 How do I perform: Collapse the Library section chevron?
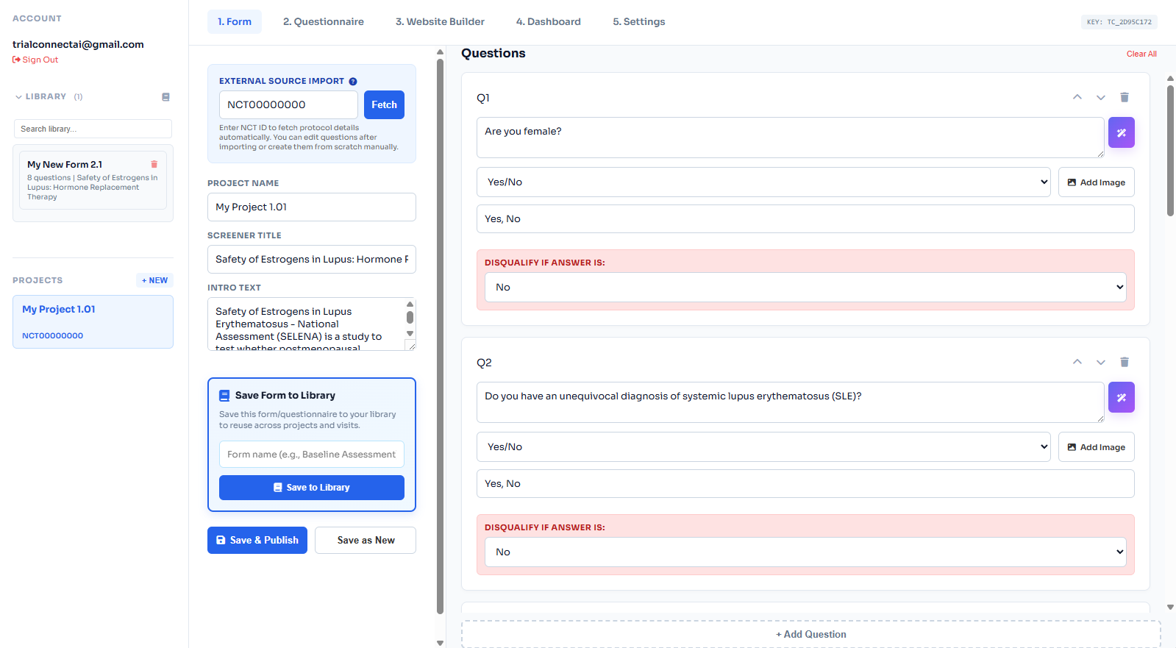click(18, 97)
